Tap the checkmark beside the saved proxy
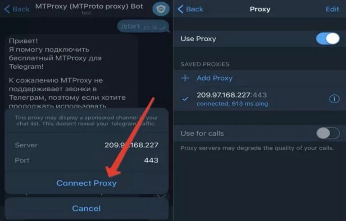This screenshot has width=346, height=221. [185, 99]
